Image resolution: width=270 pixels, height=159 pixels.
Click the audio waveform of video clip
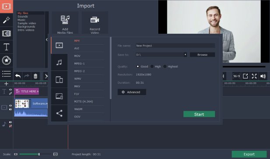point(31,113)
